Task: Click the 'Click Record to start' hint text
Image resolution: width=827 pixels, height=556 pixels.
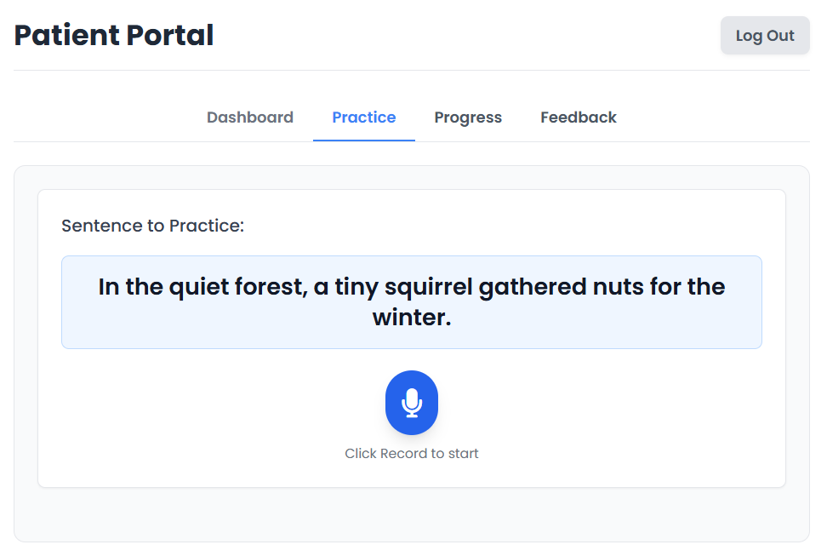Action: (x=412, y=453)
